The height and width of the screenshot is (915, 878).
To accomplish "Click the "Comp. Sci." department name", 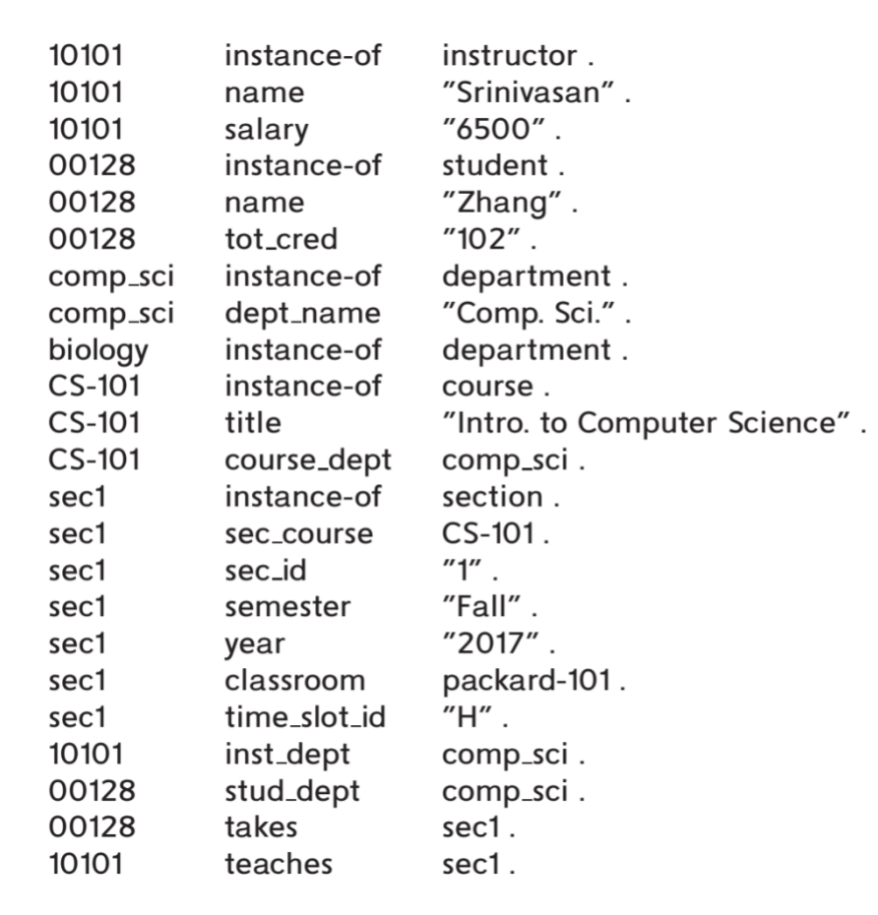I will pos(529,314).
